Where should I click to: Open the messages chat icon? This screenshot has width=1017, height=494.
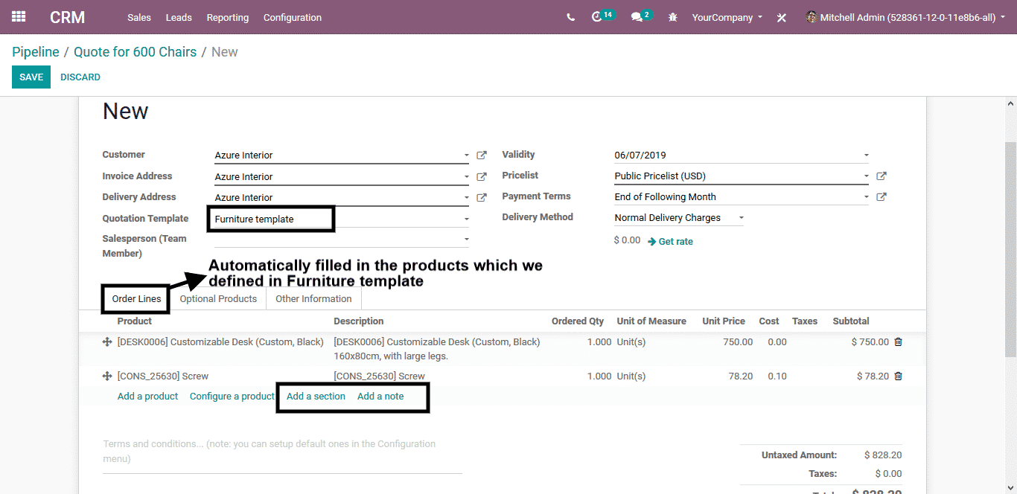(637, 17)
